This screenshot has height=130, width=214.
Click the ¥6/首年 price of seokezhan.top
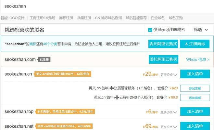(152, 112)
